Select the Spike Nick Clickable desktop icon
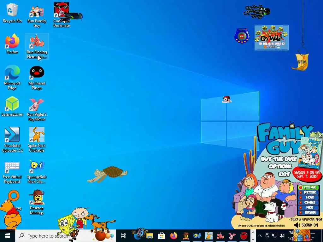 (x=37, y=140)
